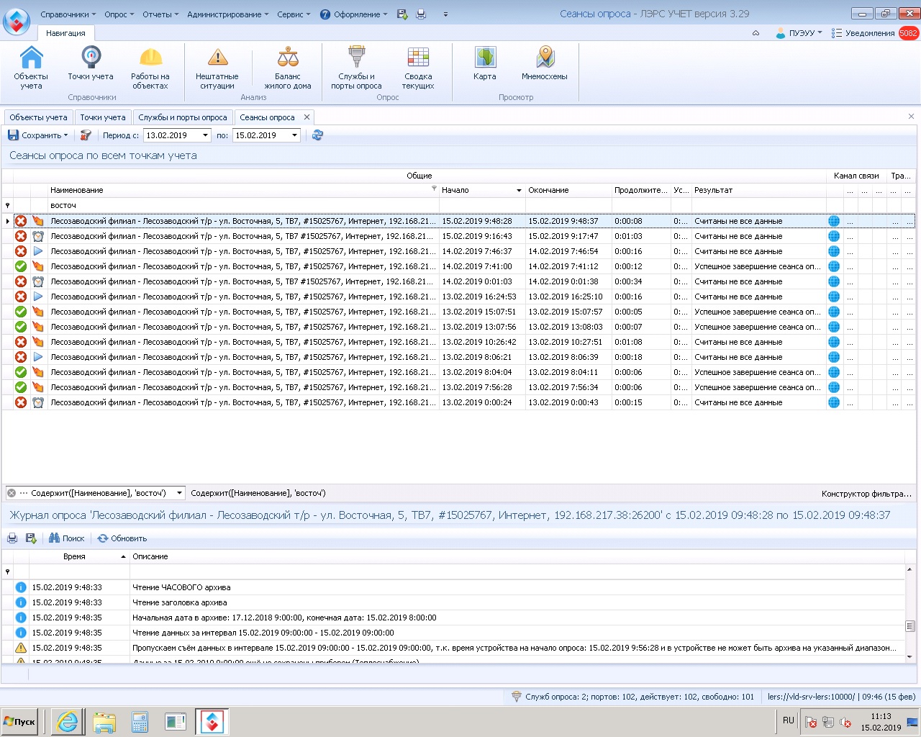The height and width of the screenshot is (737, 921).
Task: Open Internet Explorer from the taskbar
Action: point(68,722)
